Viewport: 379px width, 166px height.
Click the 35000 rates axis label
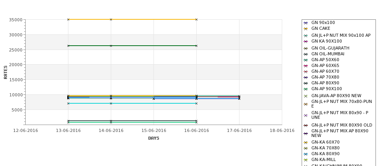16,20
